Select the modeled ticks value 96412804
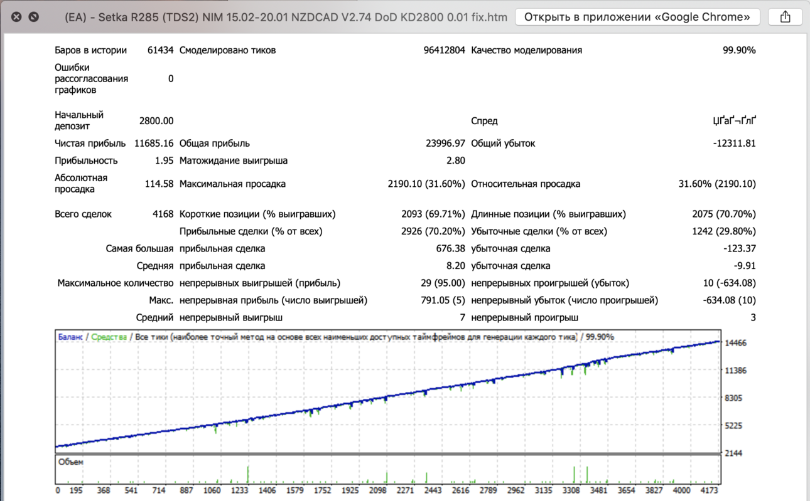The image size is (810, 501). pos(444,50)
